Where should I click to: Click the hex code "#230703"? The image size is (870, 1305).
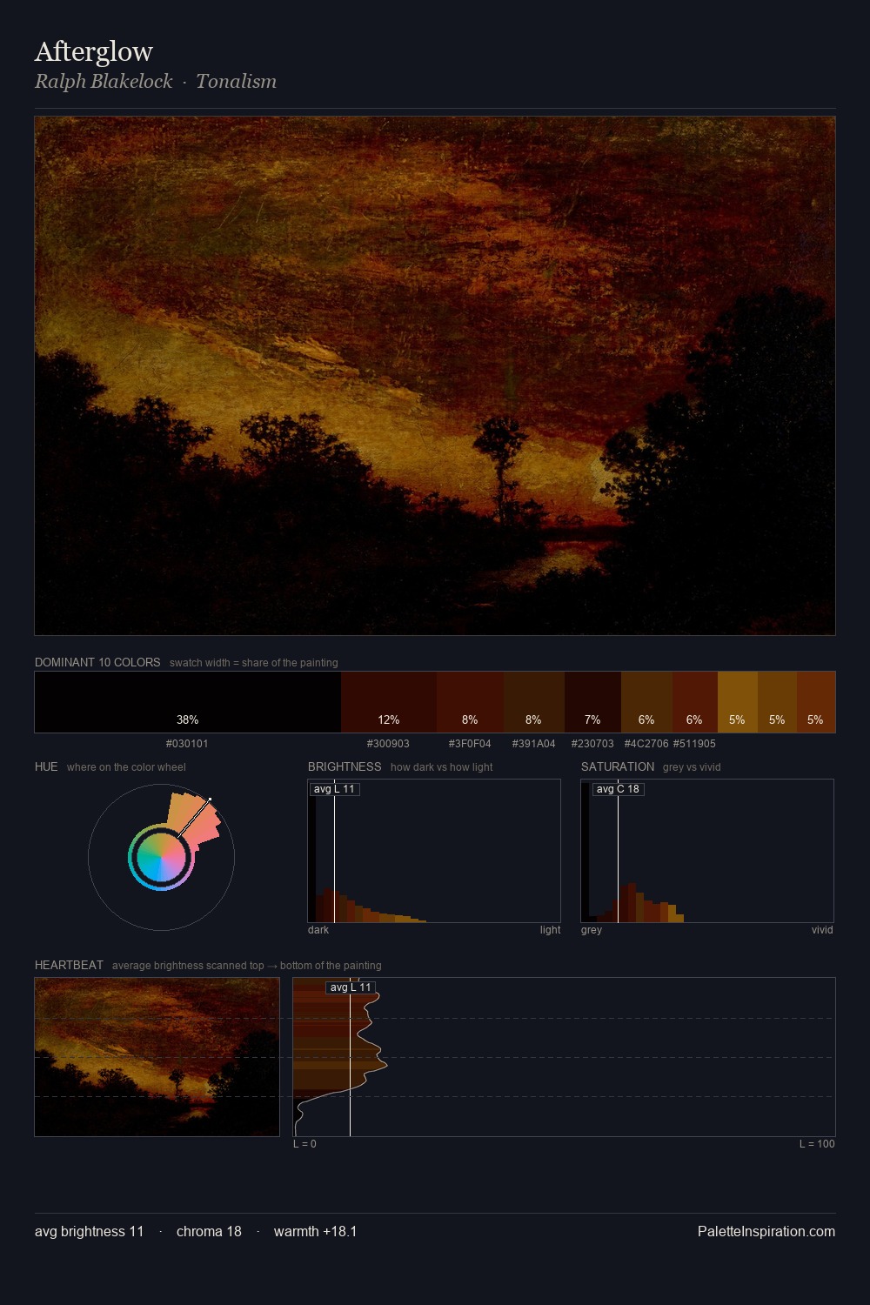point(592,744)
